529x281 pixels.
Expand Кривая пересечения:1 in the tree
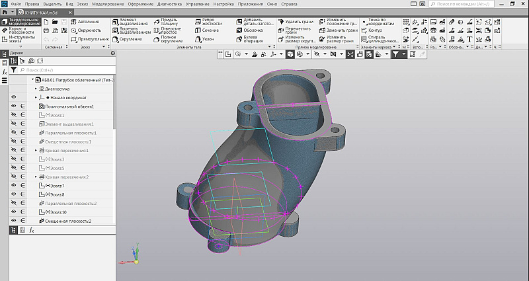36,151
